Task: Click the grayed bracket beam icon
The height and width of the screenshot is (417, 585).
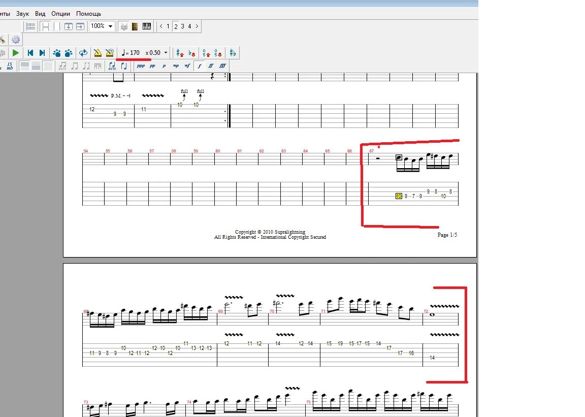Action: (x=97, y=66)
